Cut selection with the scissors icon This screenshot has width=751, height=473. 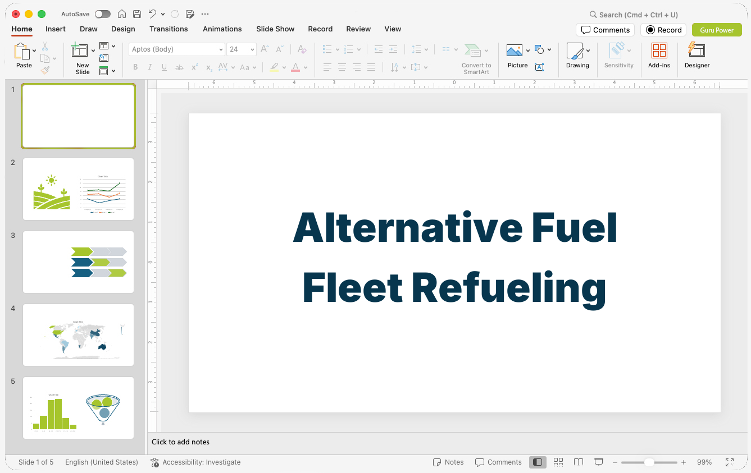pos(45,47)
